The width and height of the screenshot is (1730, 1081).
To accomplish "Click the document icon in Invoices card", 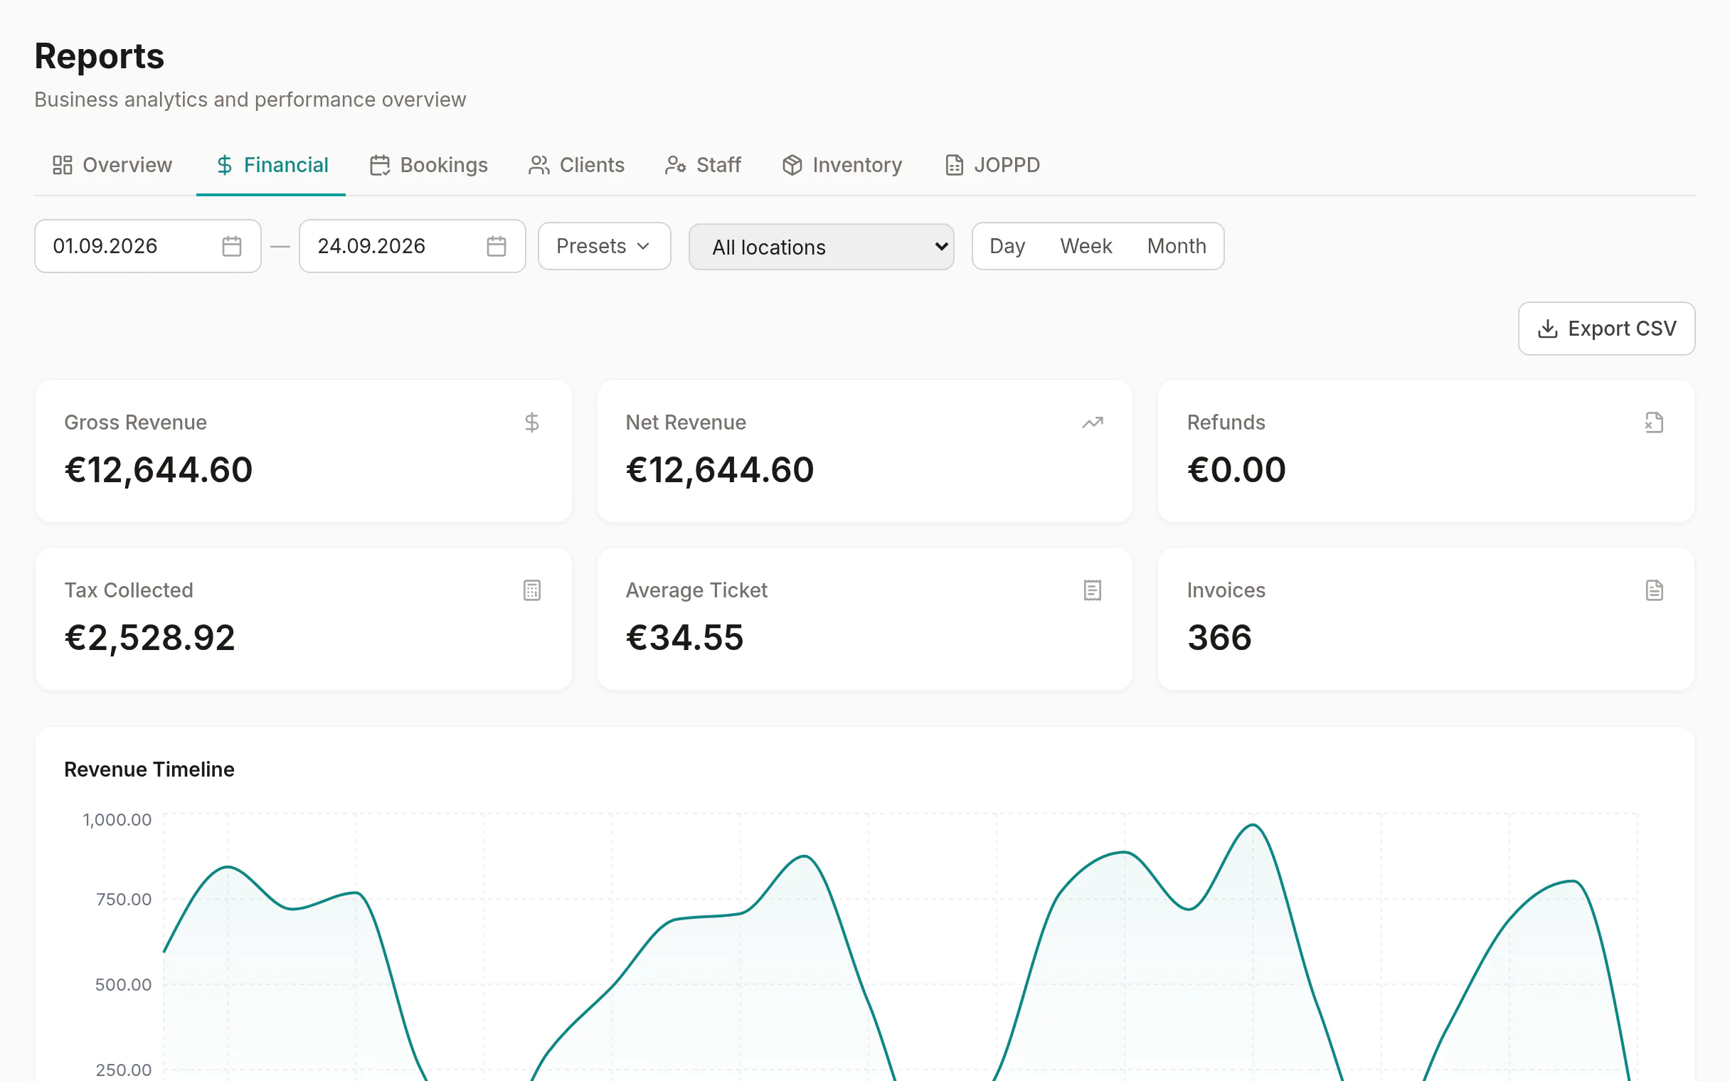I will pyautogui.click(x=1654, y=590).
